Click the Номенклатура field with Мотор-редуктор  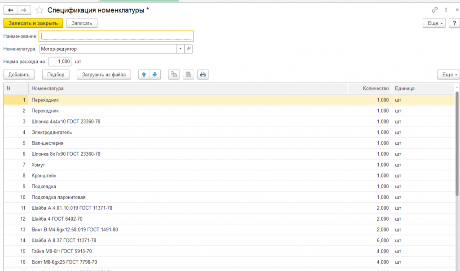[108, 49]
